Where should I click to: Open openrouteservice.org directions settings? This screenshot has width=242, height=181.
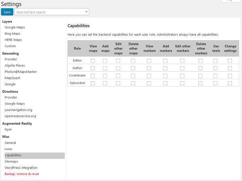tap(20, 116)
